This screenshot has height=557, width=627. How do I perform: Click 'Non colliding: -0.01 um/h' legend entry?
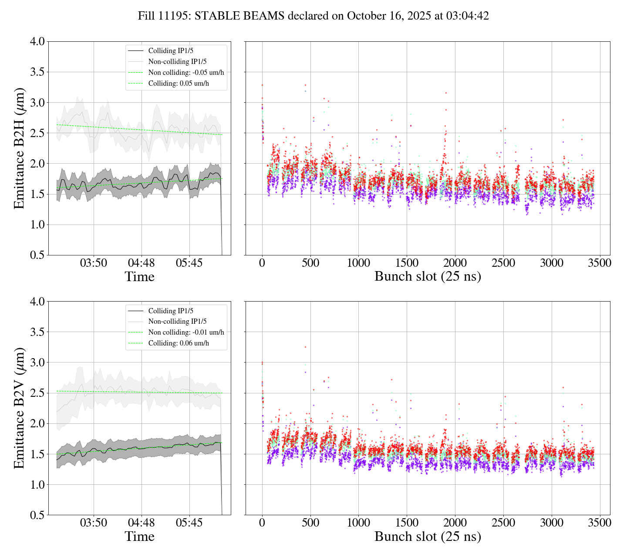186,332
